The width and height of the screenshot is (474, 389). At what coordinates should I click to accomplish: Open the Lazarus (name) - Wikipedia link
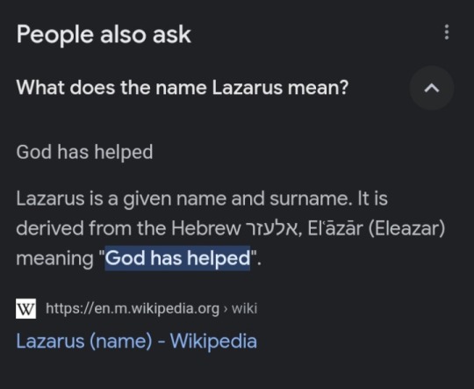[x=136, y=341]
